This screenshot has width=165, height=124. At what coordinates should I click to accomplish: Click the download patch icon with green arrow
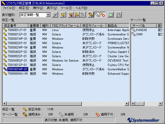point(63,15)
